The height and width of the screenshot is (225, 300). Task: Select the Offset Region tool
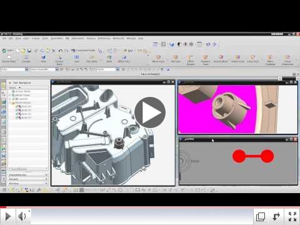click(191, 60)
